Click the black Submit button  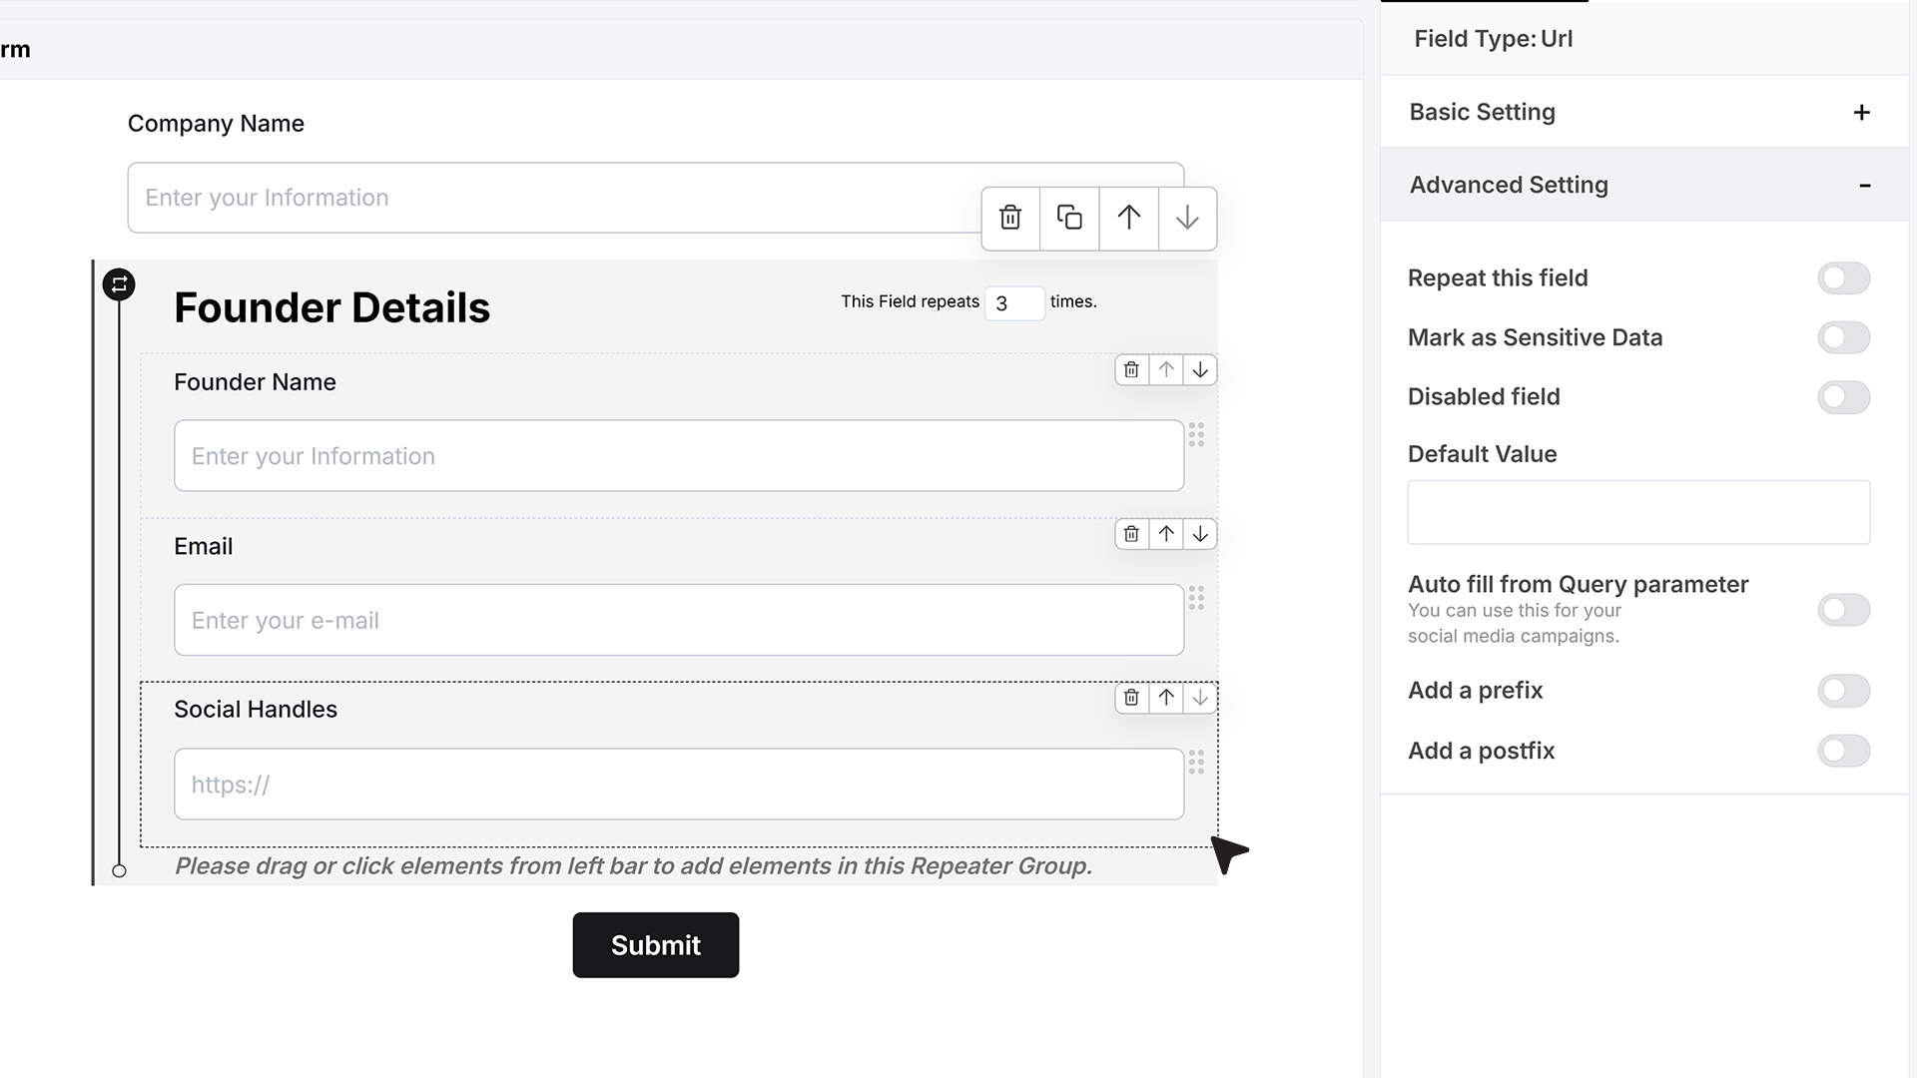656,945
